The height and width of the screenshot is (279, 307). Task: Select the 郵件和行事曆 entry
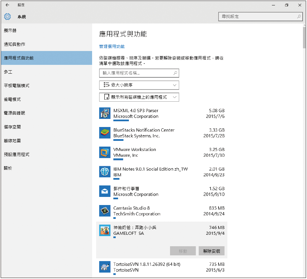coord(162,192)
